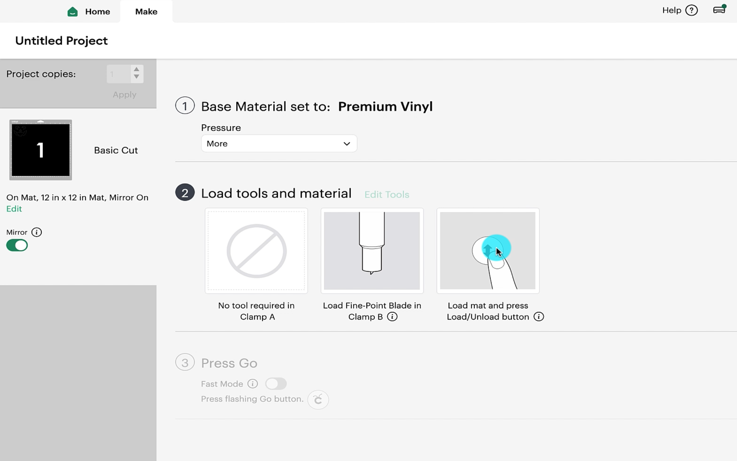Click the info icon next to Mirror

pos(37,232)
